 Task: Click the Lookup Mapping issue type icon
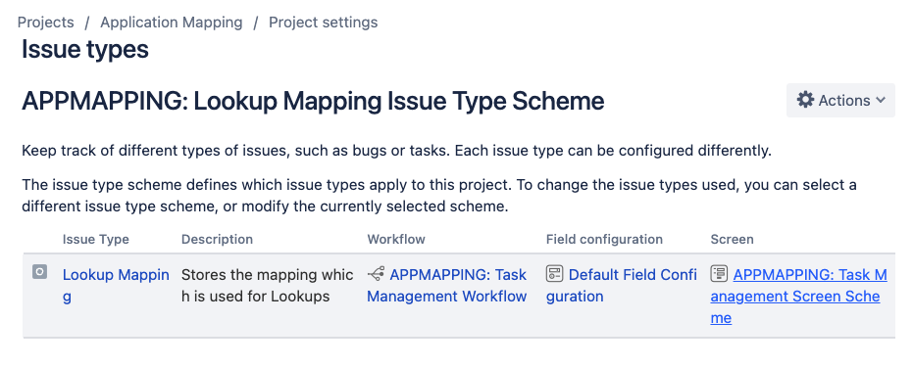[39, 271]
